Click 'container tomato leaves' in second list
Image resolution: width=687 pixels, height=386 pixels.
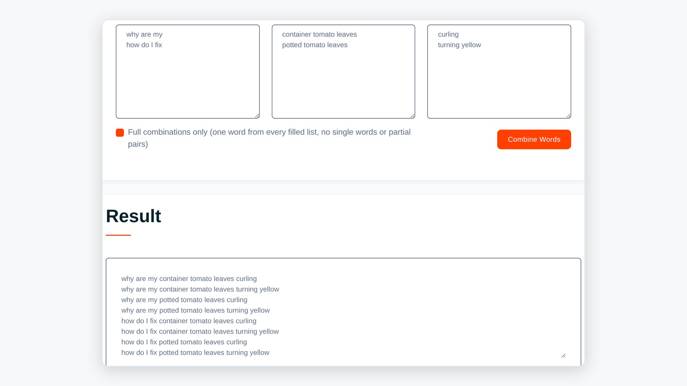tap(319, 34)
